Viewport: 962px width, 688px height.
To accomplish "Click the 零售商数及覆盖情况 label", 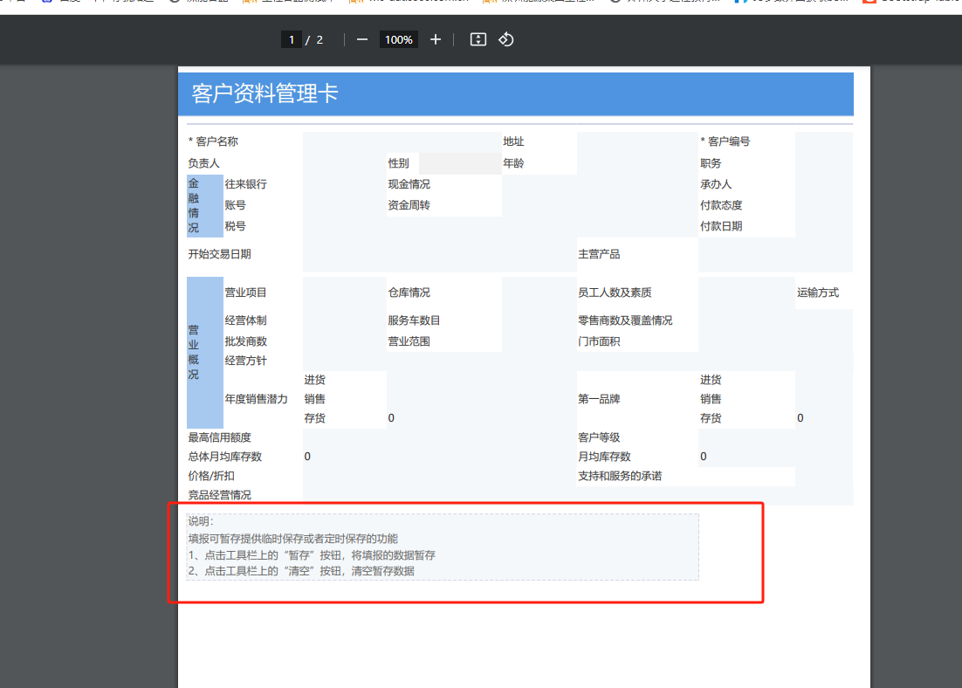I will [625, 320].
